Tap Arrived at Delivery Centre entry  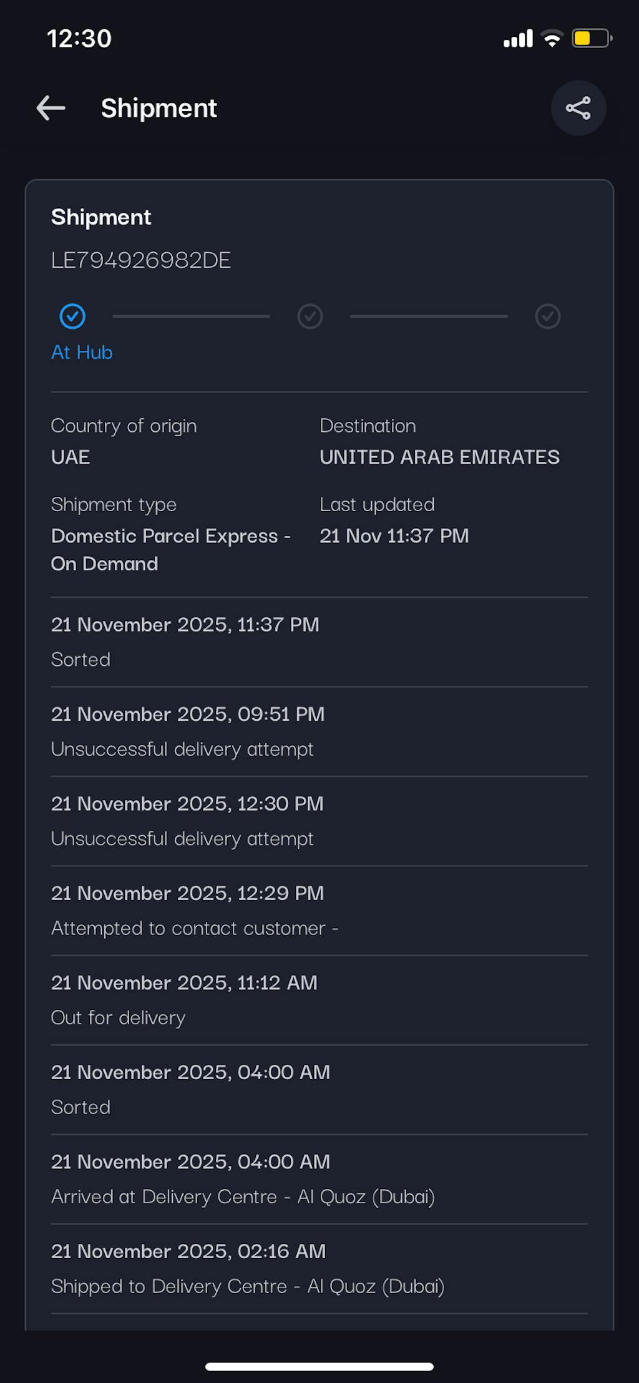(x=243, y=1179)
